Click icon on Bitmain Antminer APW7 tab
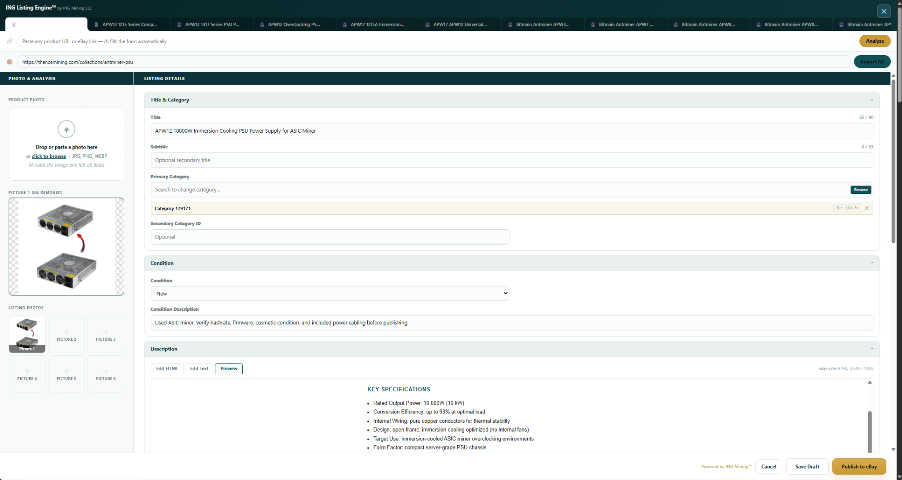This screenshot has width=902, height=480. coord(593,25)
